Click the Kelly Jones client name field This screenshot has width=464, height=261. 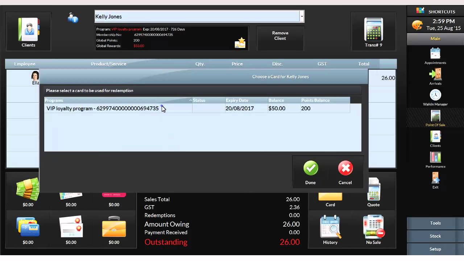197,16
